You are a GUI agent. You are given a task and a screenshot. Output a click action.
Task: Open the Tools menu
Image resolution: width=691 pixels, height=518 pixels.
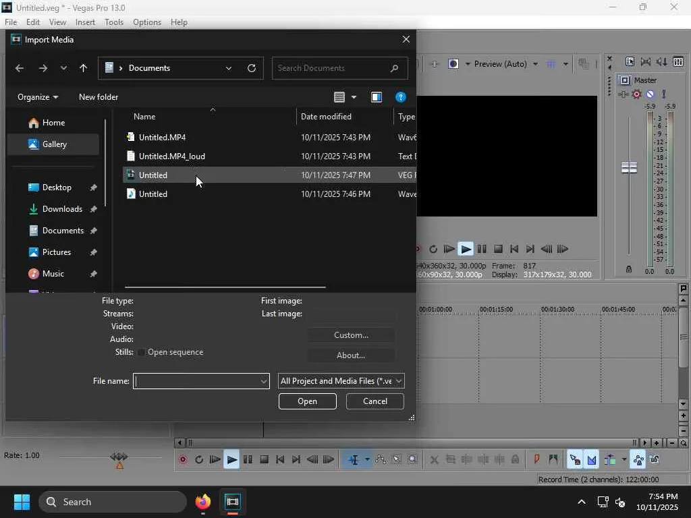coord(114,22)
